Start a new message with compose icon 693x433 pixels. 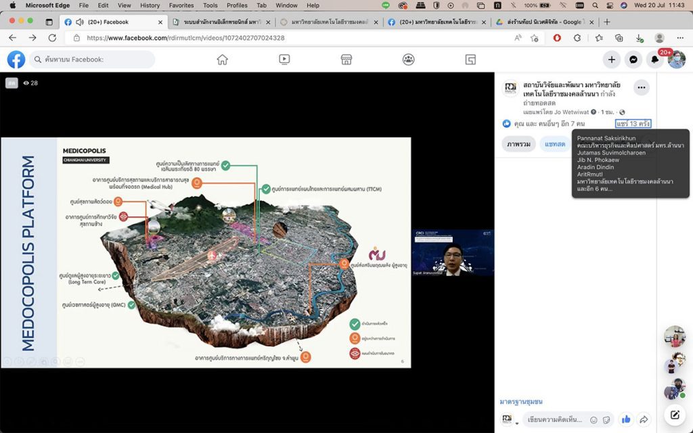point(674,415)
